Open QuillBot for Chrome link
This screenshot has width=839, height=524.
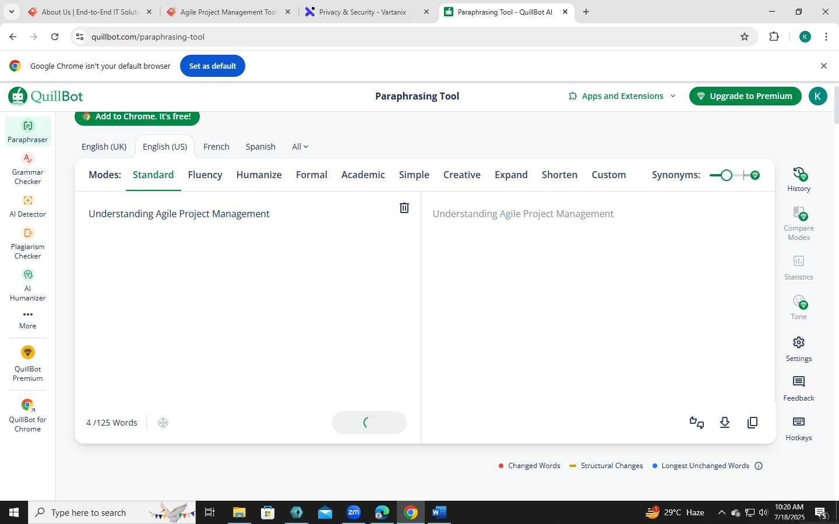click(27, 415)
